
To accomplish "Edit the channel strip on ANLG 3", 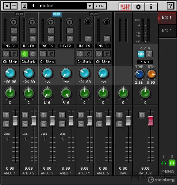I will pyautogui.click(x=51, y=54).
